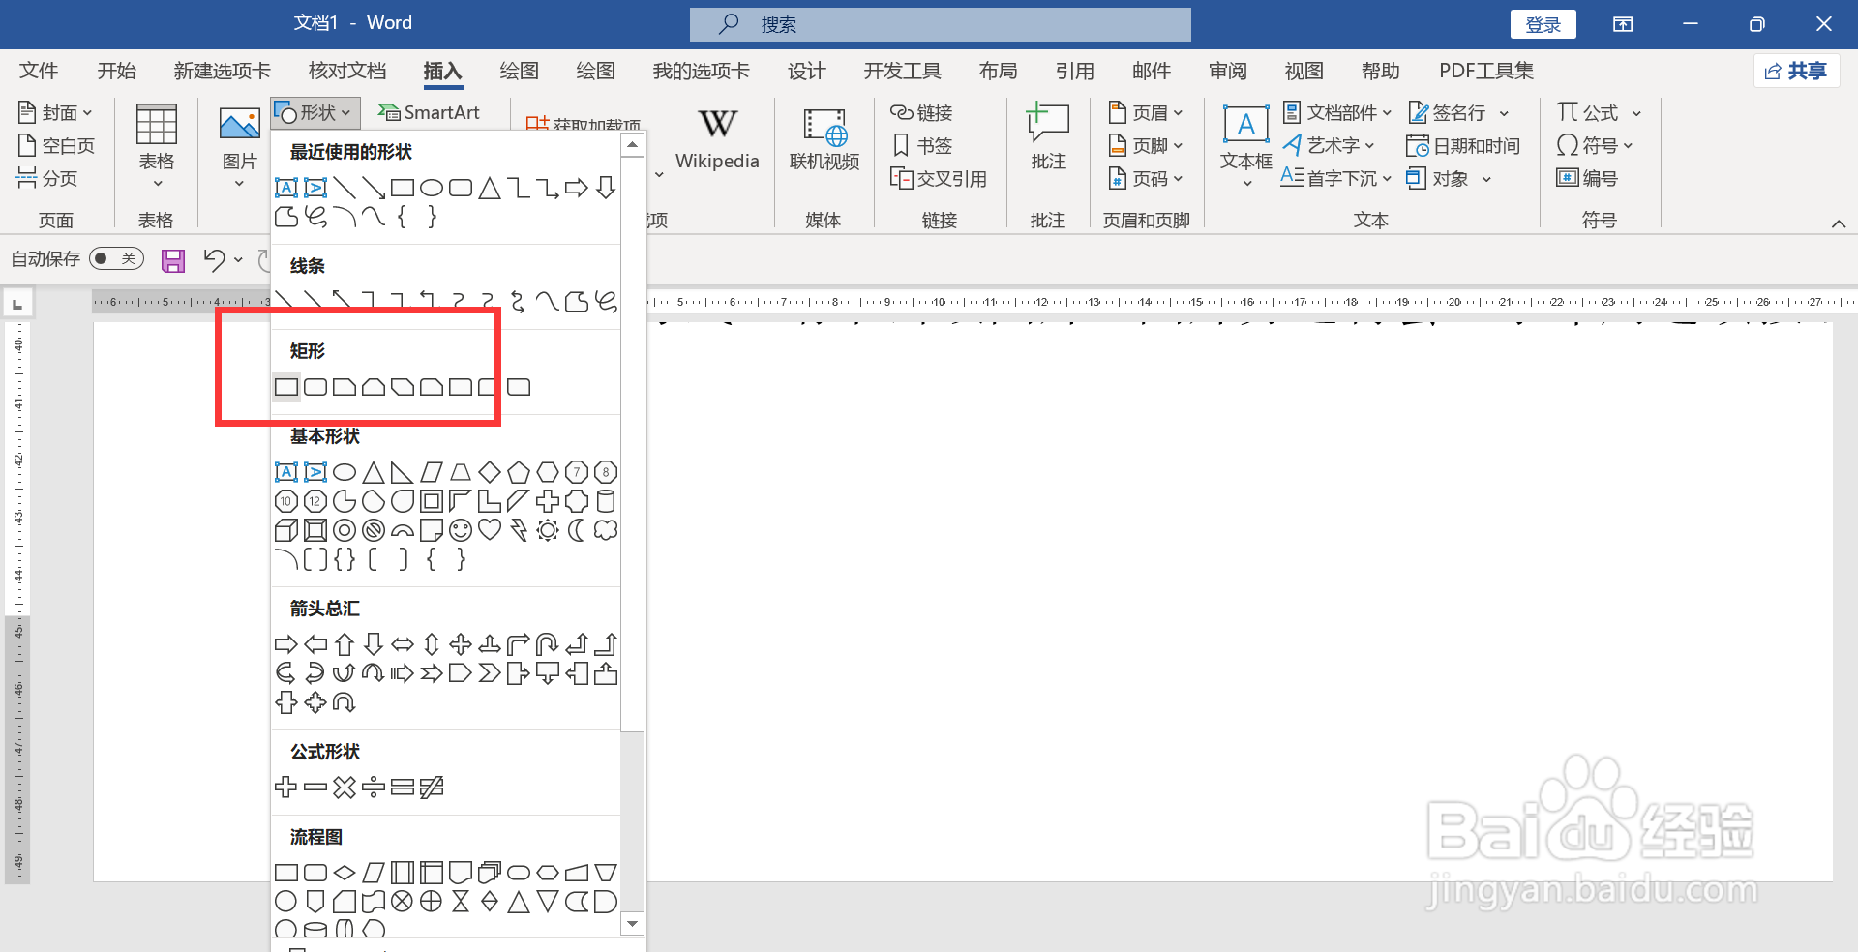Switch to the 视图 tab
This screenshot has width=1858, height=952.
pyautogui.click(x=1304, y=71)
